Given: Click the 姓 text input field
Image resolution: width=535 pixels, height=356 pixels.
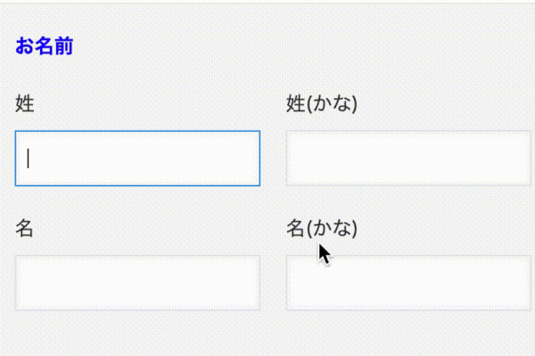Looking at the screenshot, I should pyautogui.click(x=137, y=158).
